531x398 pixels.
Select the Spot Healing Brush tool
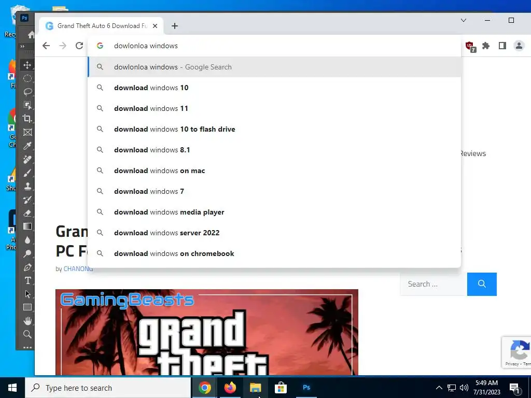coord(27,159)
